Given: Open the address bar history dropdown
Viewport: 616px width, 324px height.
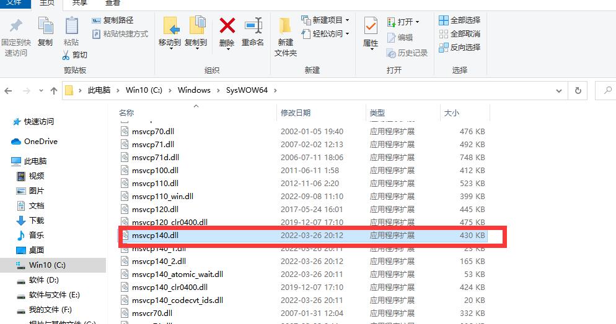Looking at the screenshot, I should pos(558,91).
